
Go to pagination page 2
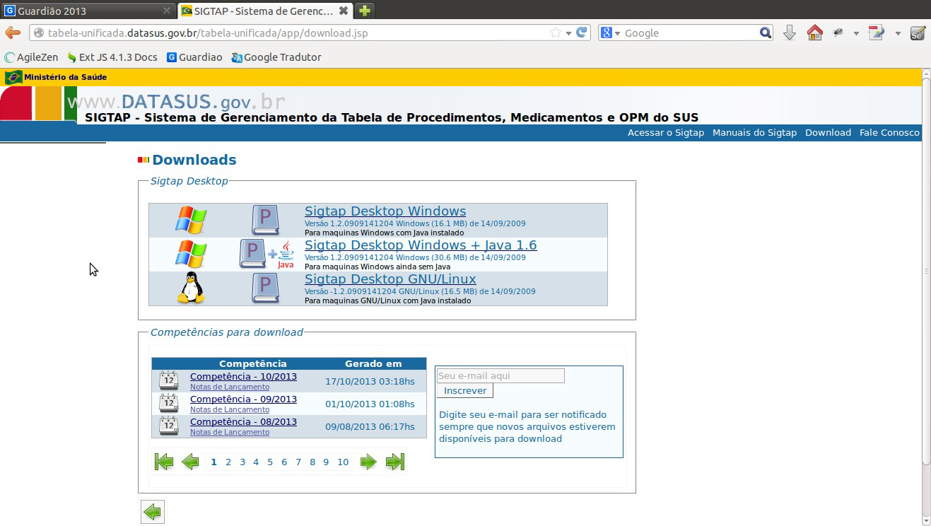point(228,462)
